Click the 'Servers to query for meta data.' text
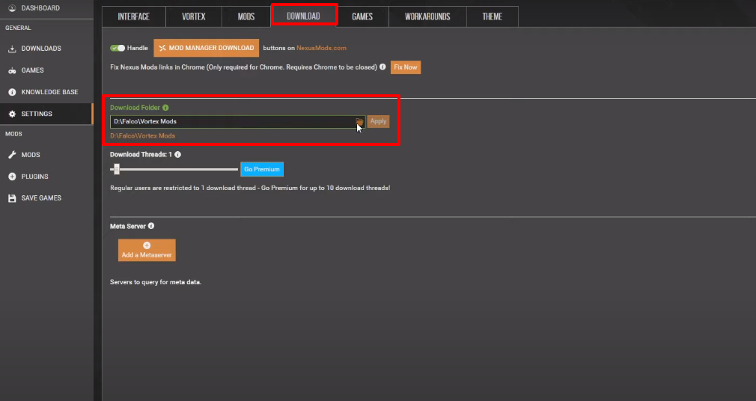 point(156,283)
